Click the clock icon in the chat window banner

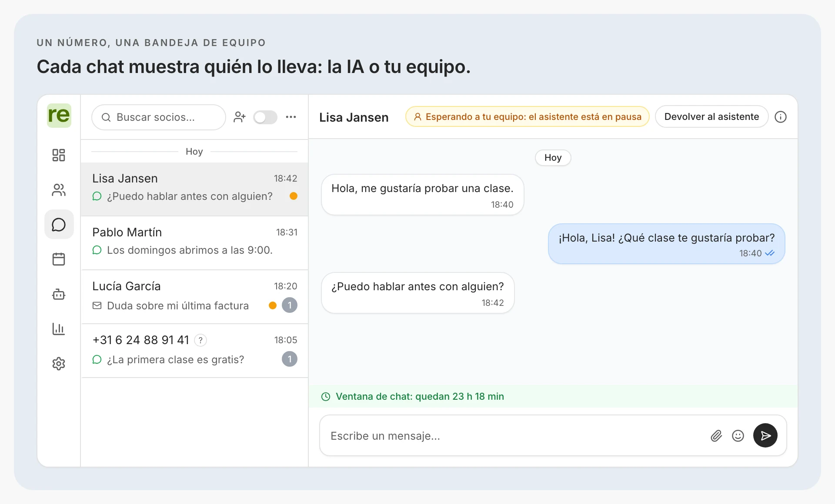[x=326, y=397]
